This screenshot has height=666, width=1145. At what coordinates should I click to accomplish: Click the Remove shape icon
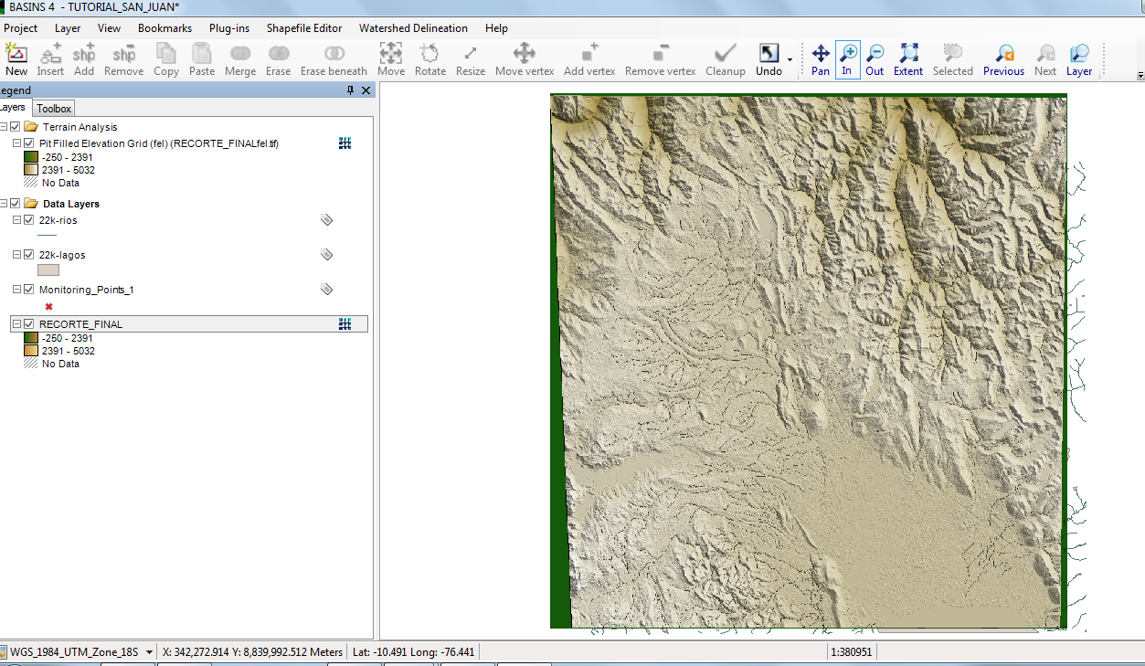point(124,54)
